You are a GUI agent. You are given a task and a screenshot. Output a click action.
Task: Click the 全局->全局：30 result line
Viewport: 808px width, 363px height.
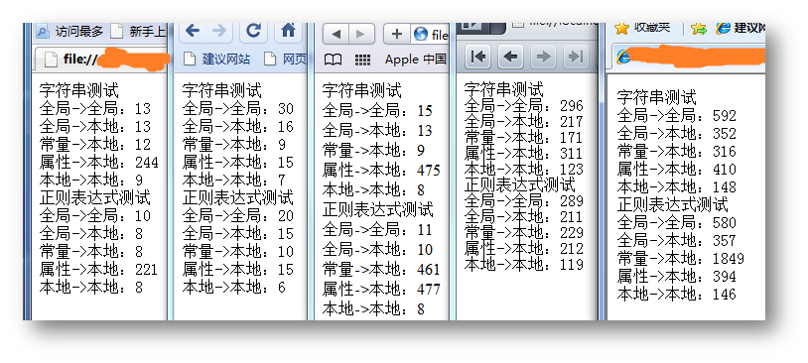tap(237, 109)
